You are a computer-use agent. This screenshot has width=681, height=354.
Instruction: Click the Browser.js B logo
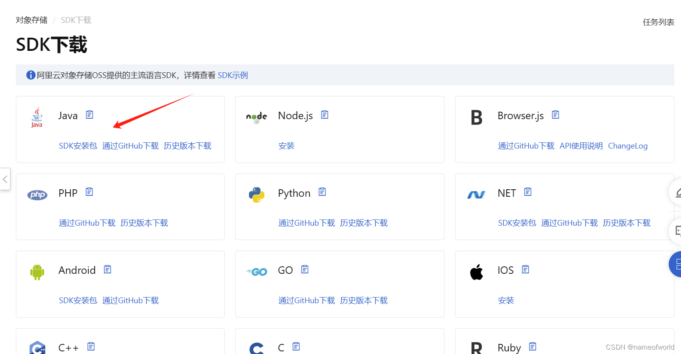coord(477,118)
